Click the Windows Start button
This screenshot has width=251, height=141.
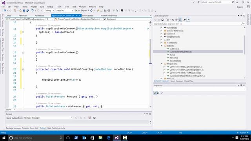pos(4,137)
